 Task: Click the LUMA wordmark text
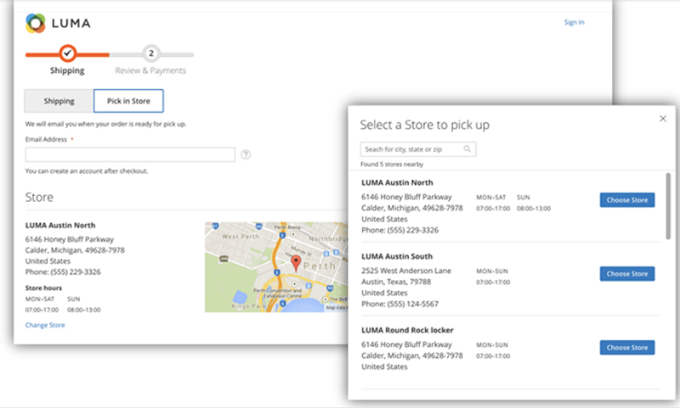(x=71, y=24)
